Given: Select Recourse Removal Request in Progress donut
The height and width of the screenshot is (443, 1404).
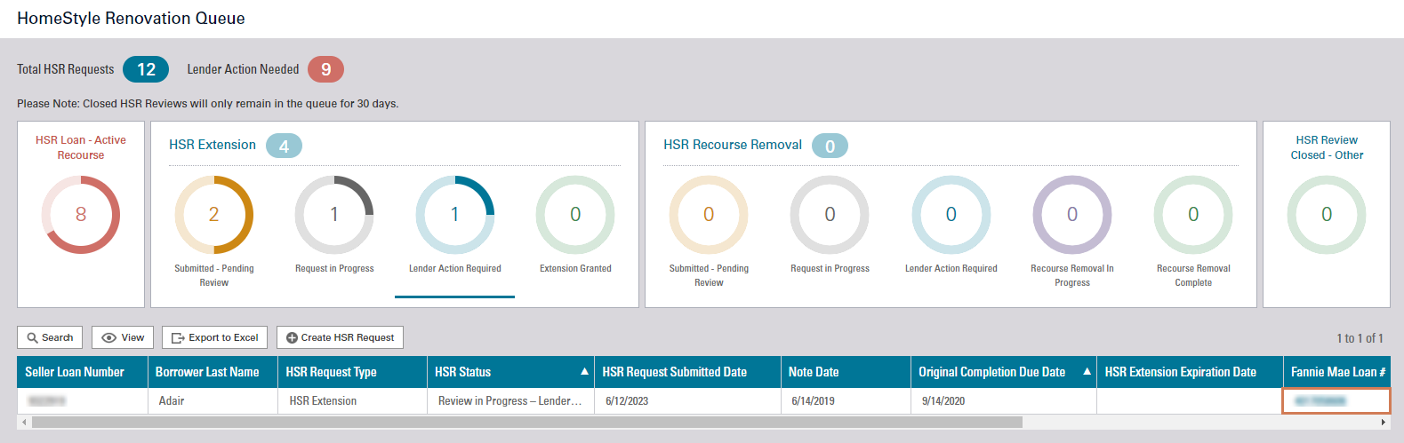Looking at the screenshot, I should (x=830, y=214).
